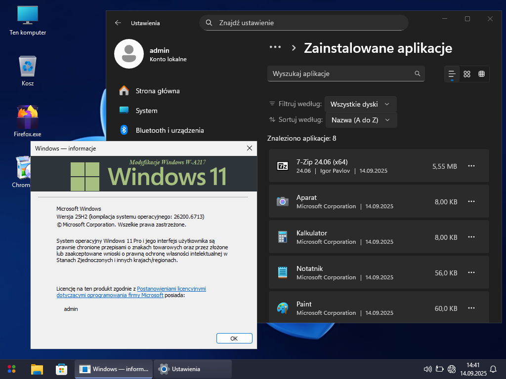This screenshot has height=379, width=506.
Task: Open more options for 7-Zip 24.06
Action: [471, 166]
